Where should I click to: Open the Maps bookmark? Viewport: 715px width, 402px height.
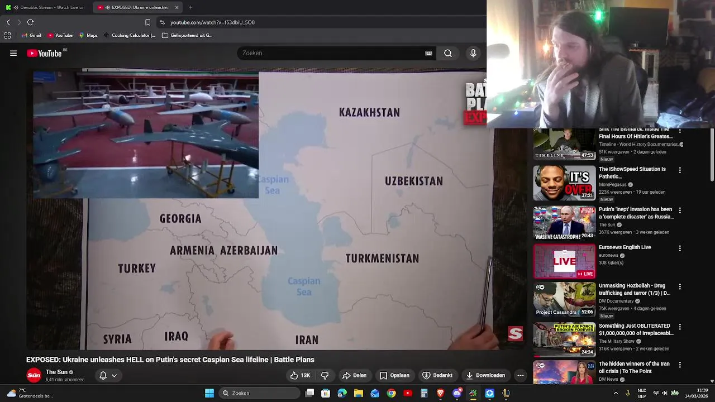88,35
